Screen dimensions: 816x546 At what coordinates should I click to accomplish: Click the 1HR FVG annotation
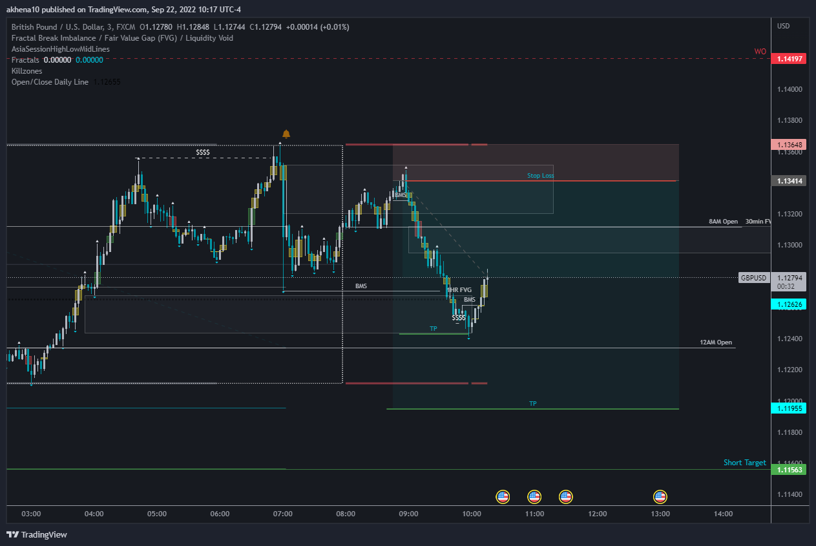click(461, 290)
